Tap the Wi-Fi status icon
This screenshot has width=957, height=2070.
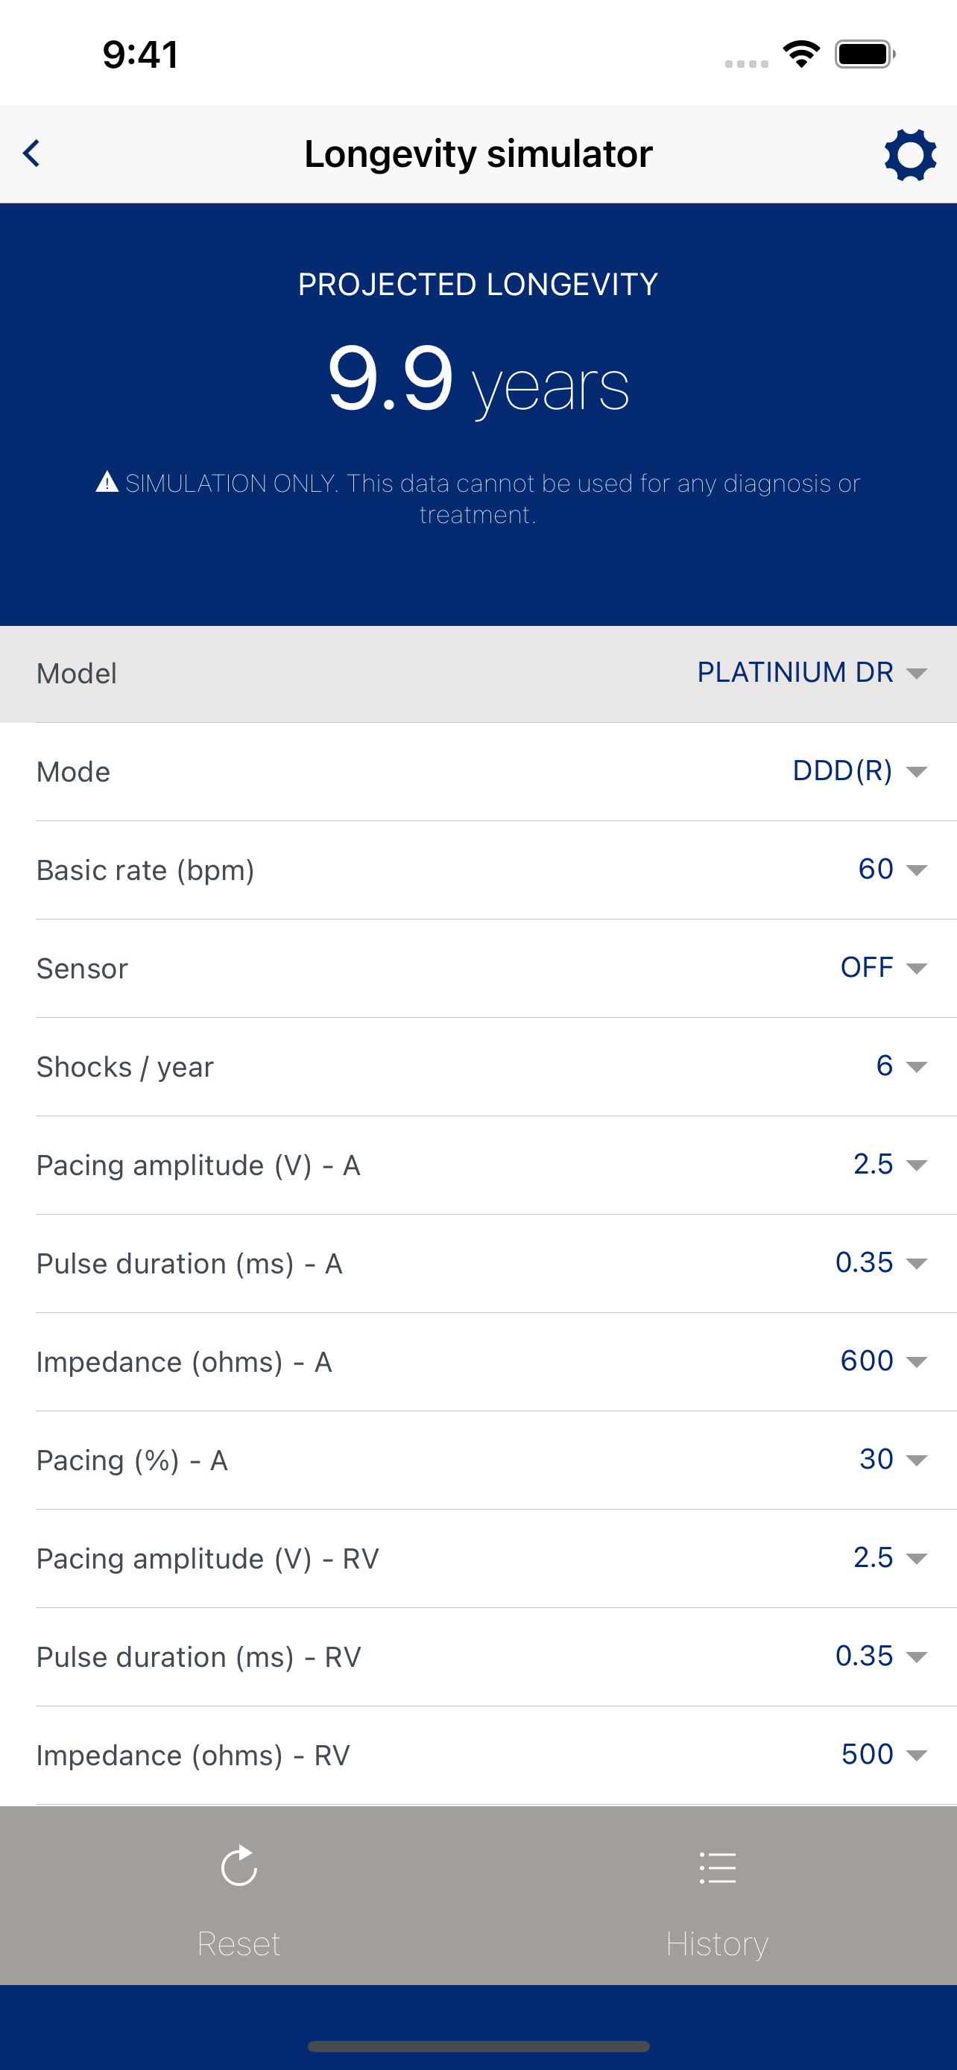point(801,54)
